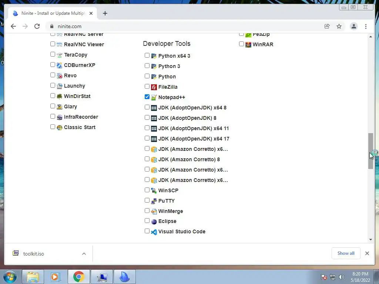Open Windows Media Player from taskbar
The image size is (379, 284).
[56, 277]
